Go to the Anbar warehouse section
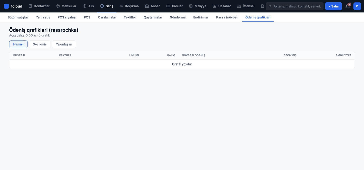This screenshot has width=364, height=170. point(152,6)
